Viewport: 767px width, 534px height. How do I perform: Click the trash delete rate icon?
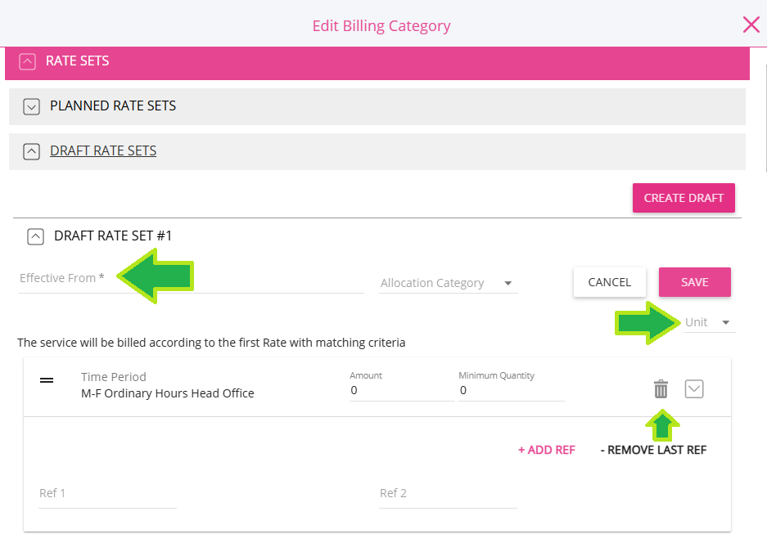(661, 389)
